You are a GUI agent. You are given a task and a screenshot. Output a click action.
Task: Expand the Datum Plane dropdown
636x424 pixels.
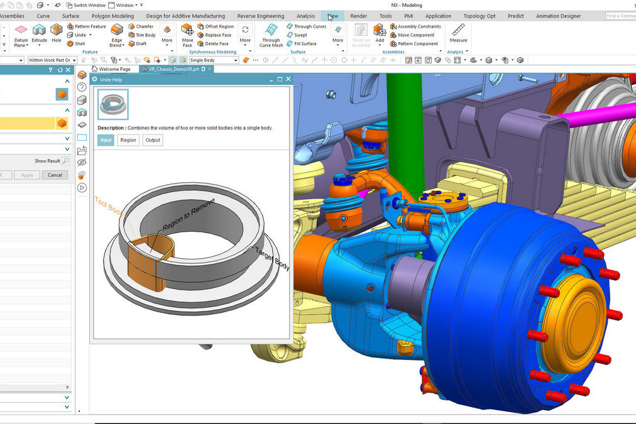click(x=21, y=46)
